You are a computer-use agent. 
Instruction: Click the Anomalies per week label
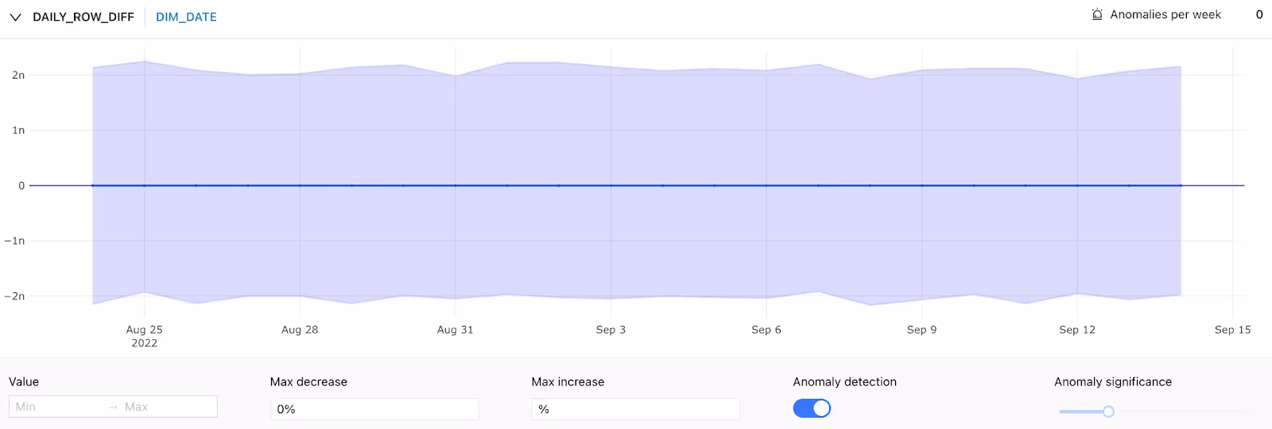click(x=1165, y=14)
